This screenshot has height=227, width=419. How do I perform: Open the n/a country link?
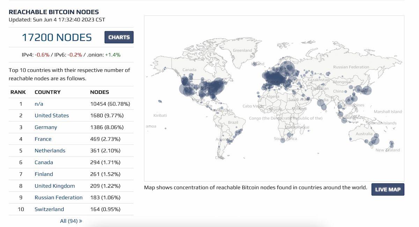[x=39, y=104]
